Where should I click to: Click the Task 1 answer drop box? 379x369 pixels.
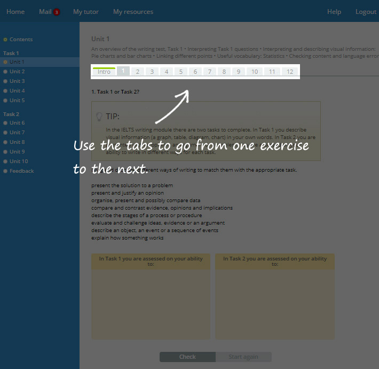pos(151,302)
